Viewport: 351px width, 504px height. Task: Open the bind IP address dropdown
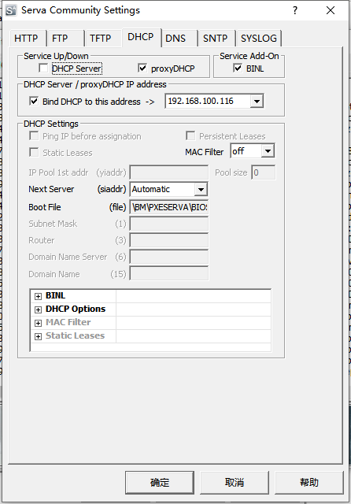pos(257,102)
